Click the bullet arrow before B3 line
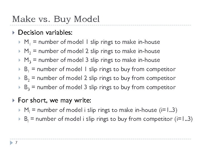This screenshot has width=201, height=150. 20,87
